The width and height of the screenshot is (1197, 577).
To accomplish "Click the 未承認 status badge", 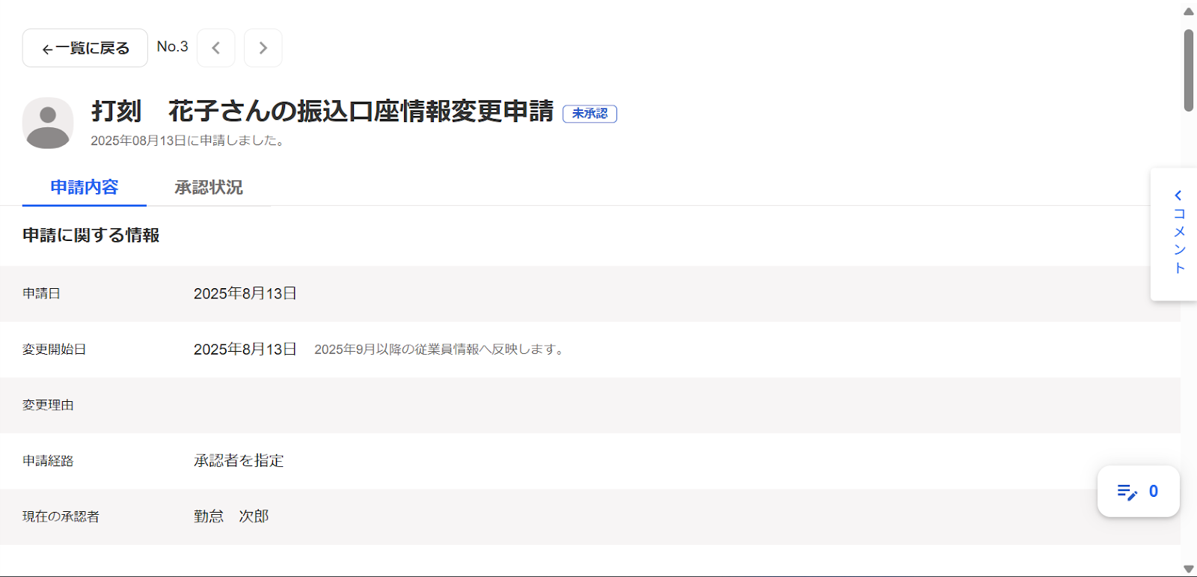I will [x=590, y=114].
